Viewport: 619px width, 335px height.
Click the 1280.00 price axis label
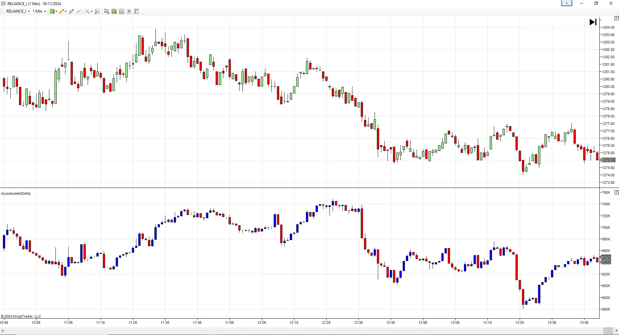click(x=608, y=87)
